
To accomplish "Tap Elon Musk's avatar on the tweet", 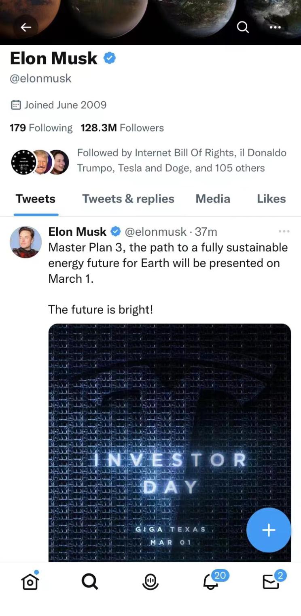I will coord(25,242).
